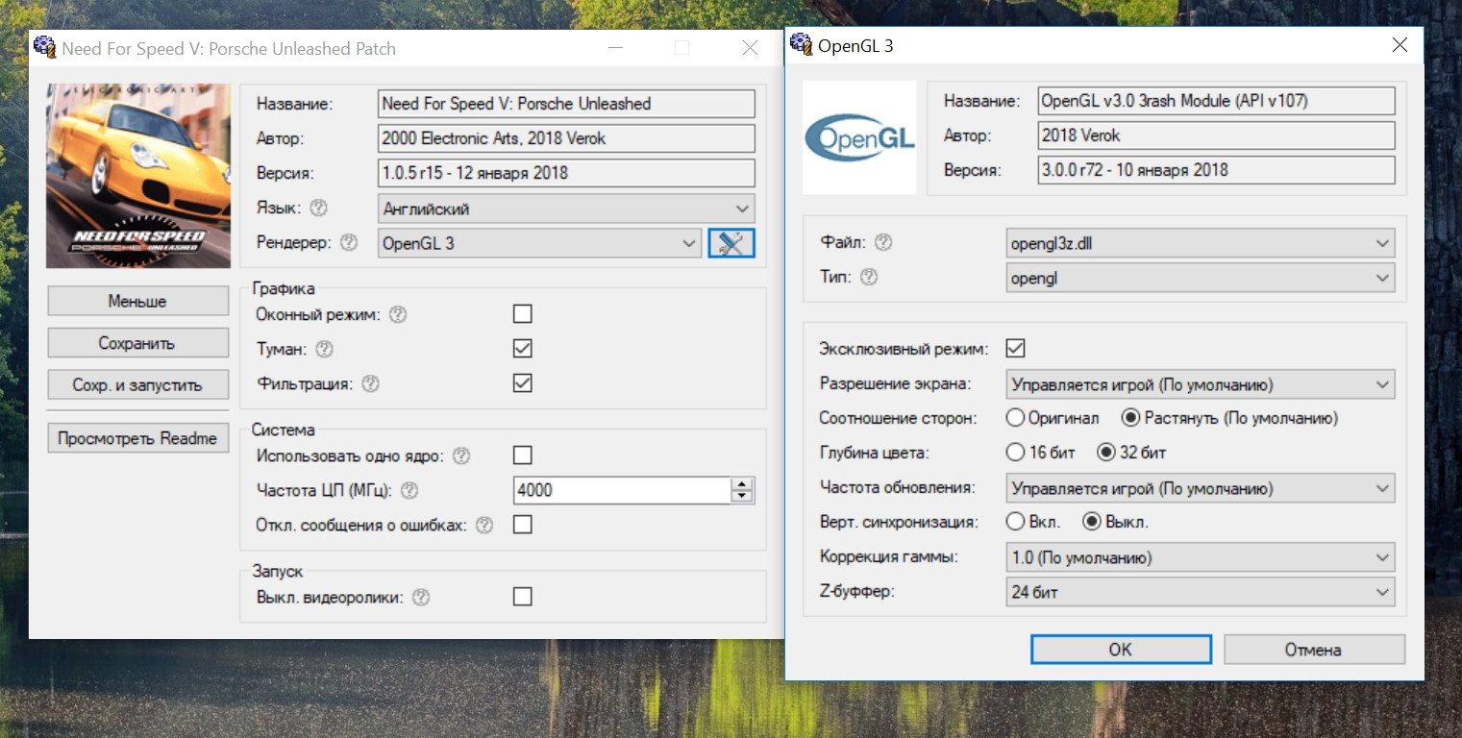Show help for the Рендерер option
The width and height of the screenshot is (1462, 738).
(349, 243)
